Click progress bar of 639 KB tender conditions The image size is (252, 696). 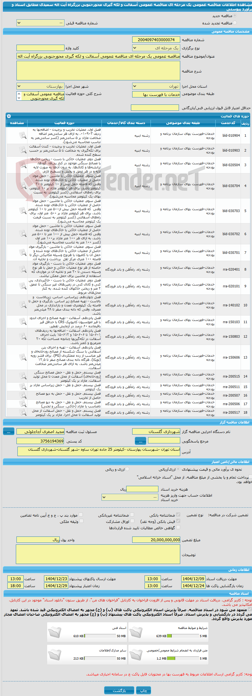[183, 636]
